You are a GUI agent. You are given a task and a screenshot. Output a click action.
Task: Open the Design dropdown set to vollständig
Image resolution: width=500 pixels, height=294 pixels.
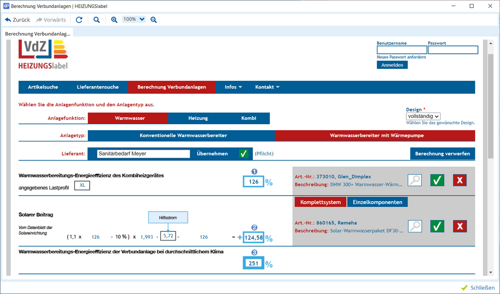click(423, 116)
